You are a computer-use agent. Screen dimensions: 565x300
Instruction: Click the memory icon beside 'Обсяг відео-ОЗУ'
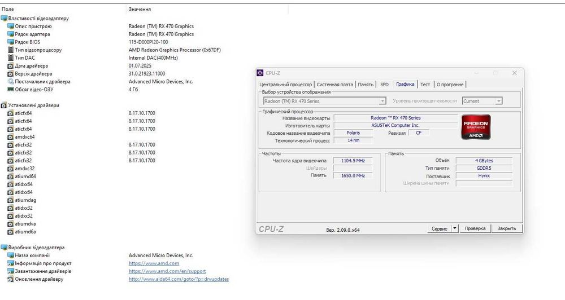click(x=10, y=89)
